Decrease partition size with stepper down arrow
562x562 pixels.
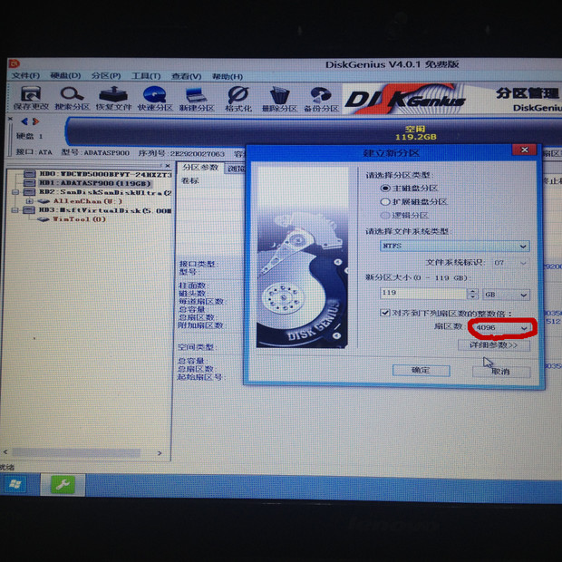473,296
